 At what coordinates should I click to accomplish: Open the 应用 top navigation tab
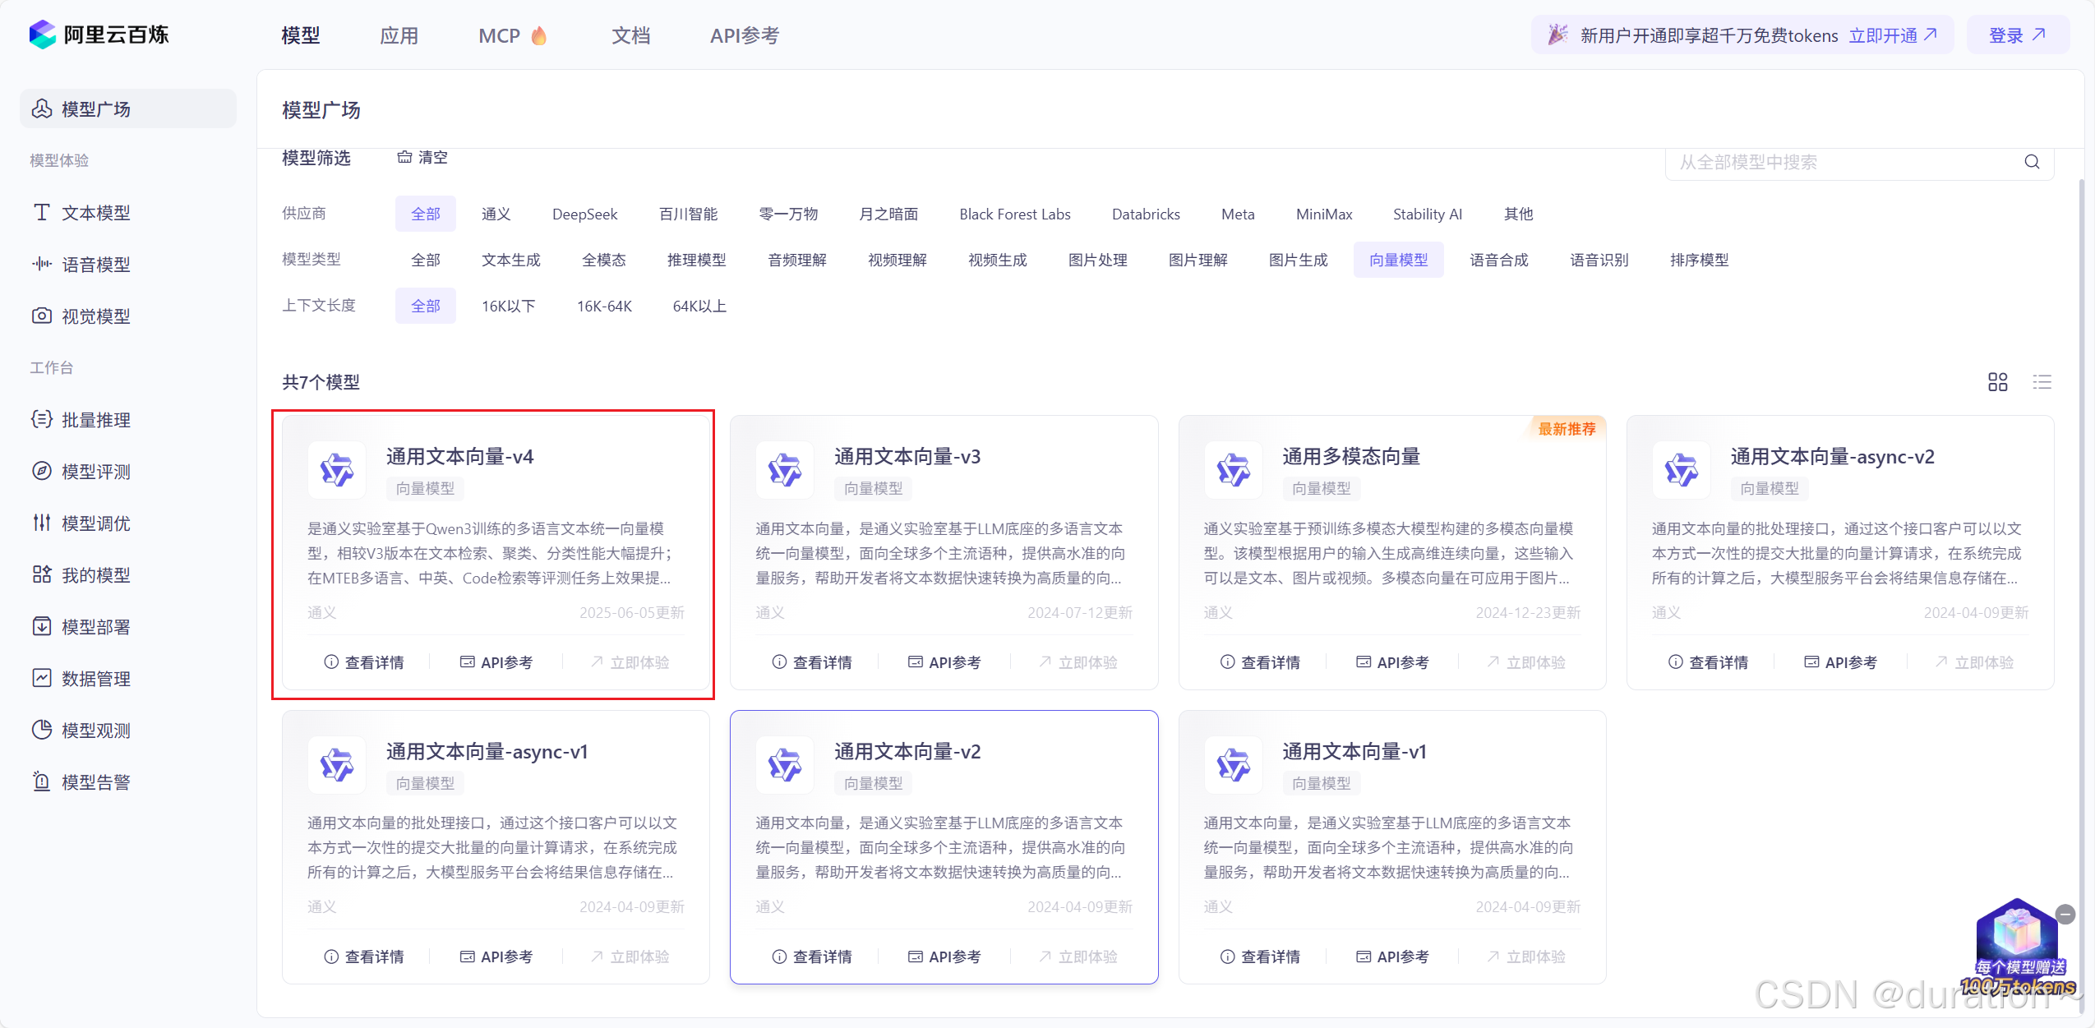(x=399, y=35)
